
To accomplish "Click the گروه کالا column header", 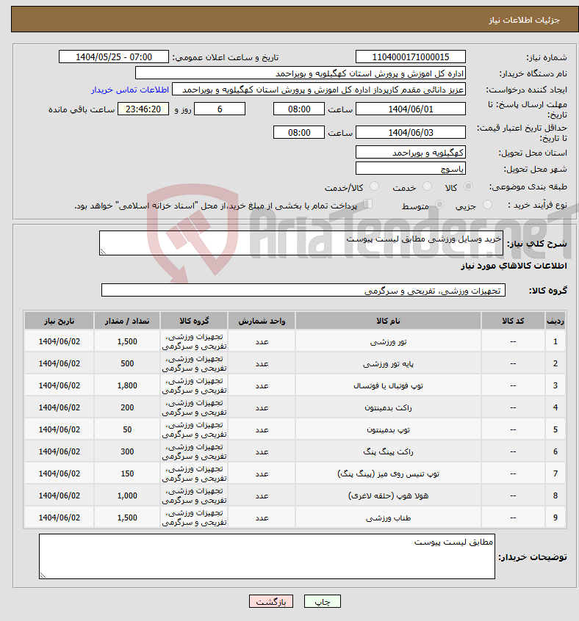I will (194, 321).
